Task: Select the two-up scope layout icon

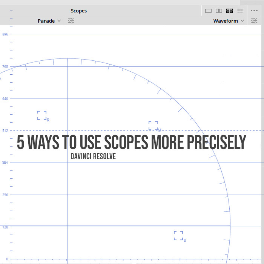Action: click(x=219, y=11)
